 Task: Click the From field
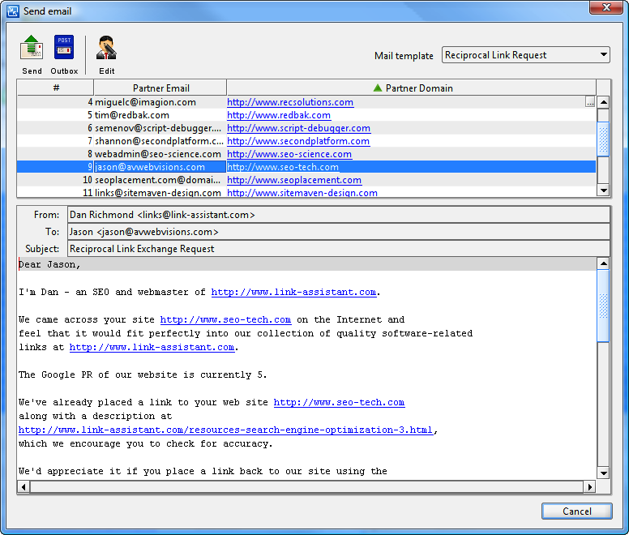click(x=339, y=215)
